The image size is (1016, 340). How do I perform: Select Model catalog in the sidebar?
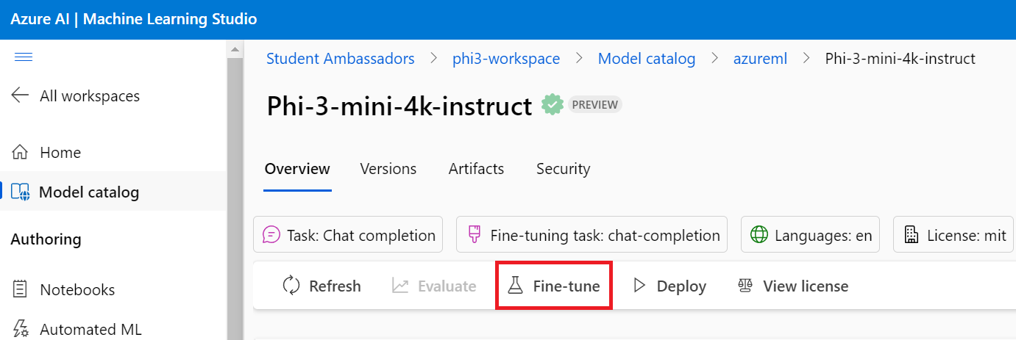click(x=89, y=192)
